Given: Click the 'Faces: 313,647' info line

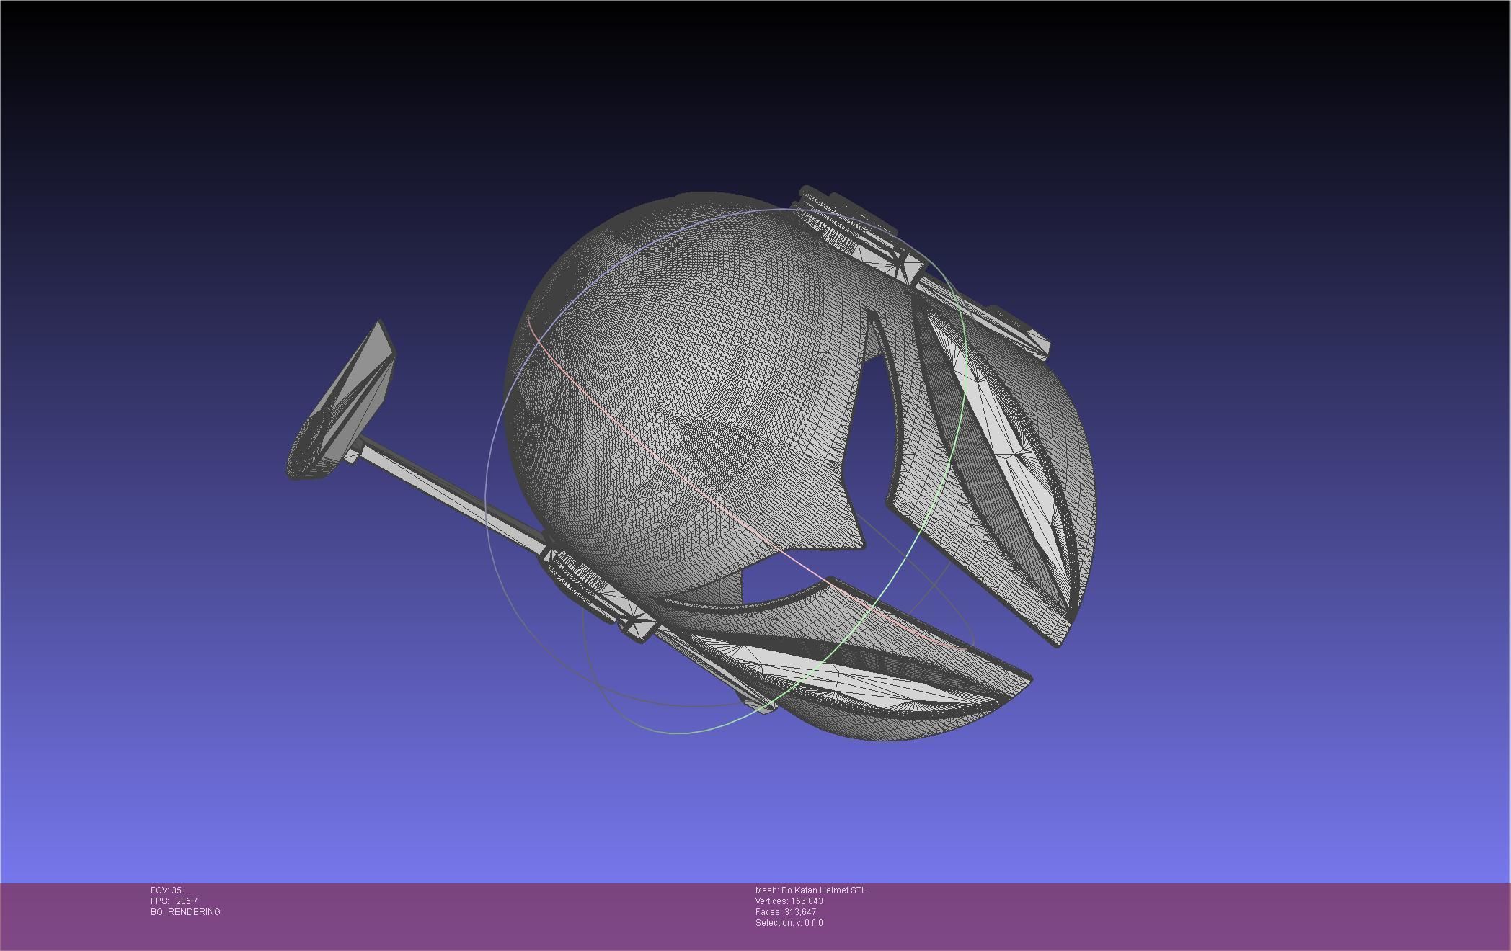Looking at the screenshot, I should point(786,912).
